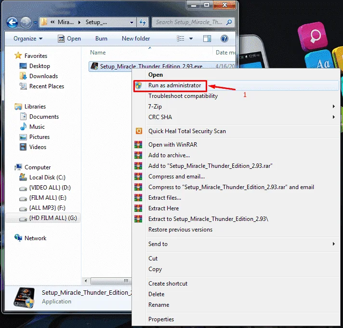Click the Change your view icon
This screenshot has height=328, width=343.
tap(181, 39)
